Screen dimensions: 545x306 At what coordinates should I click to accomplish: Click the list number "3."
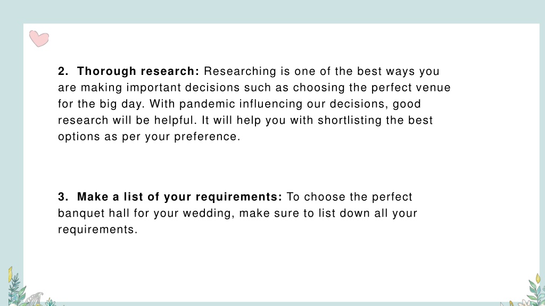[63, 197]
